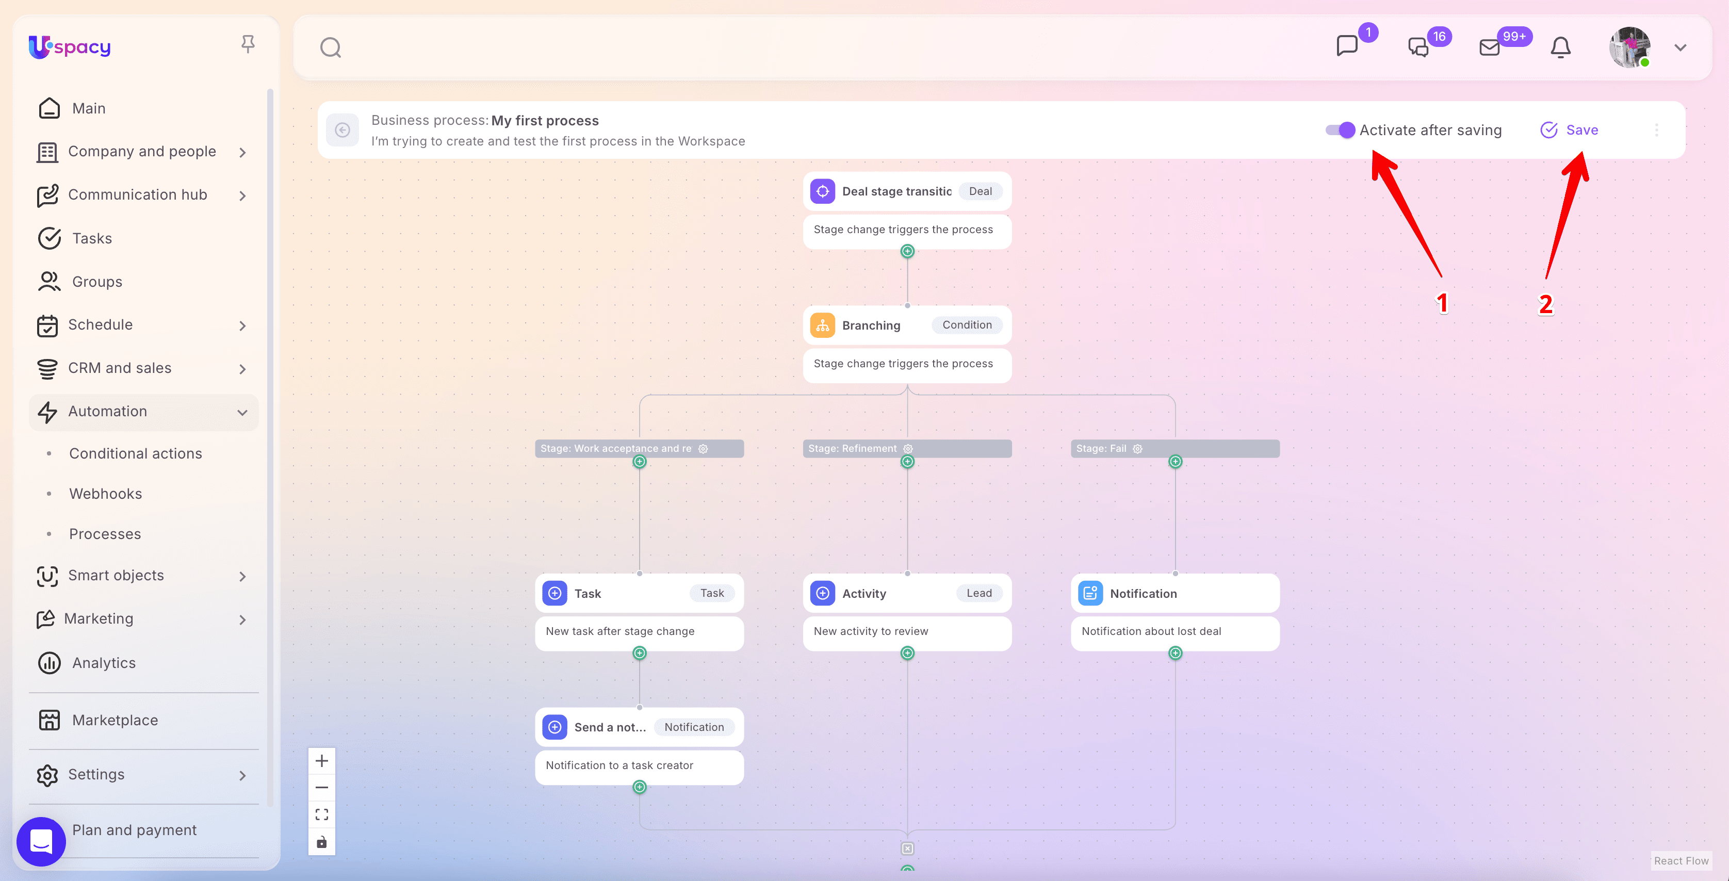Open the mail inbox icon with 99+ badge
The image size is (1729, 881).
point(1489,47)
